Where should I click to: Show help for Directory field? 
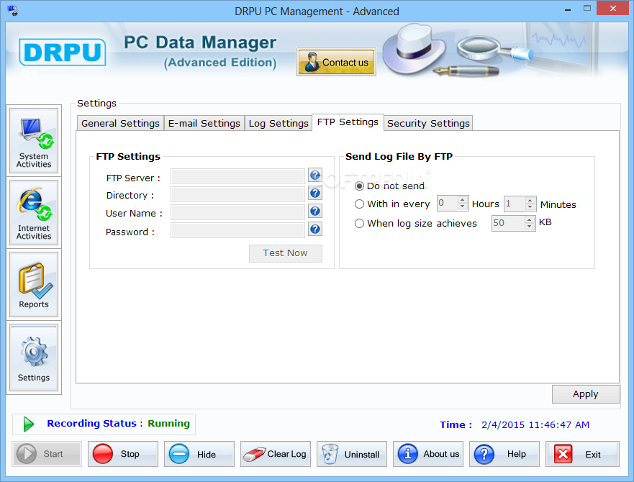(x=315, y=194)
